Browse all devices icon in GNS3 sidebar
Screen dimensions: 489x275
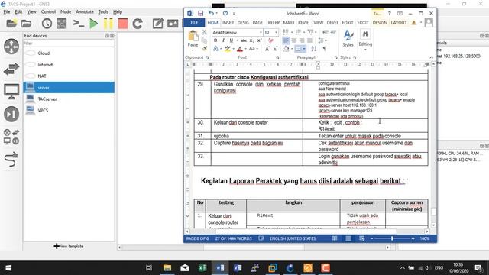(11, 137)
